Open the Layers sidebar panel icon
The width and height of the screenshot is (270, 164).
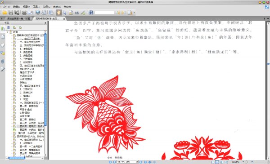3,45
